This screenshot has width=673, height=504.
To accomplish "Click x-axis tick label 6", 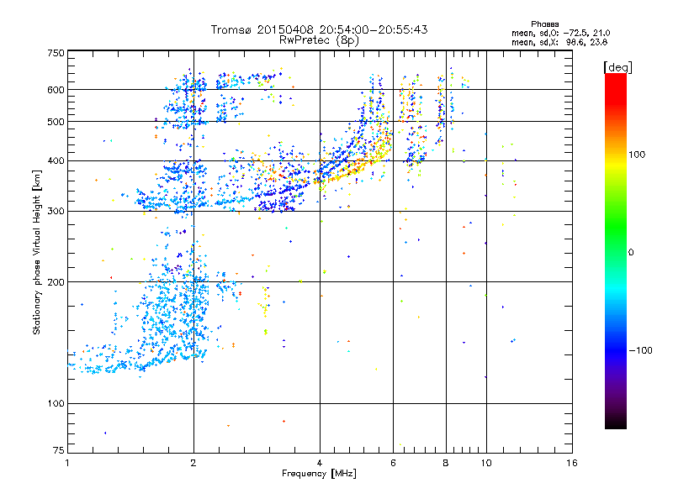I will 393,463.
